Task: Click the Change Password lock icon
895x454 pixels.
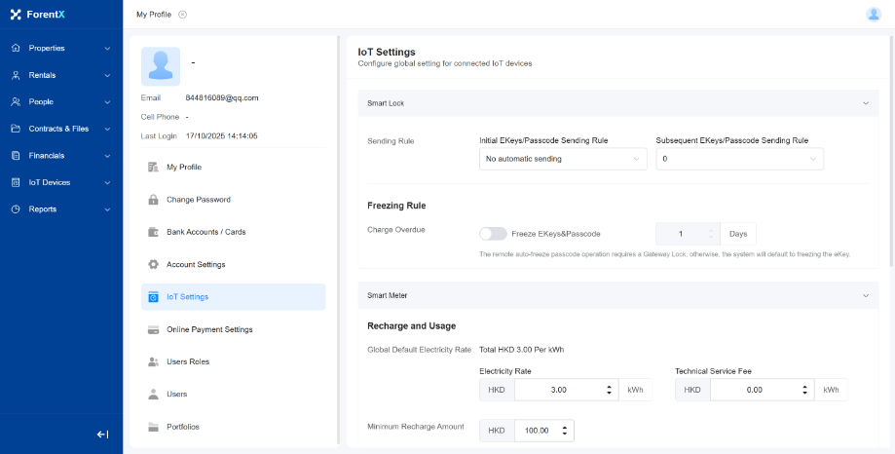Action: 153,200
